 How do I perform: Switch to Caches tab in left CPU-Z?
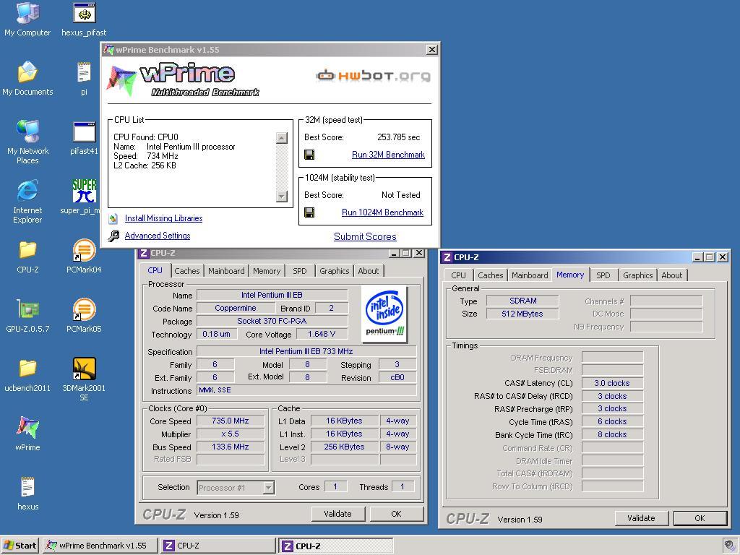pyautogui.click(x=187, y=271)
